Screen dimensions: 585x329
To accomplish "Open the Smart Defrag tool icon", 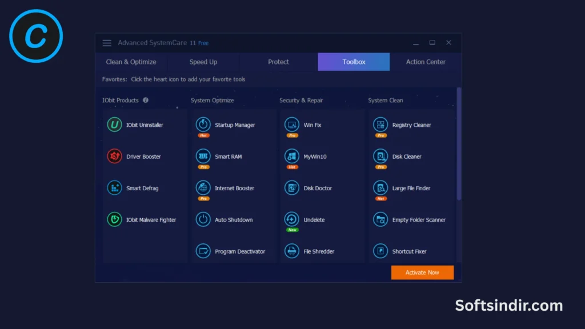I will (x=115, y=188).
